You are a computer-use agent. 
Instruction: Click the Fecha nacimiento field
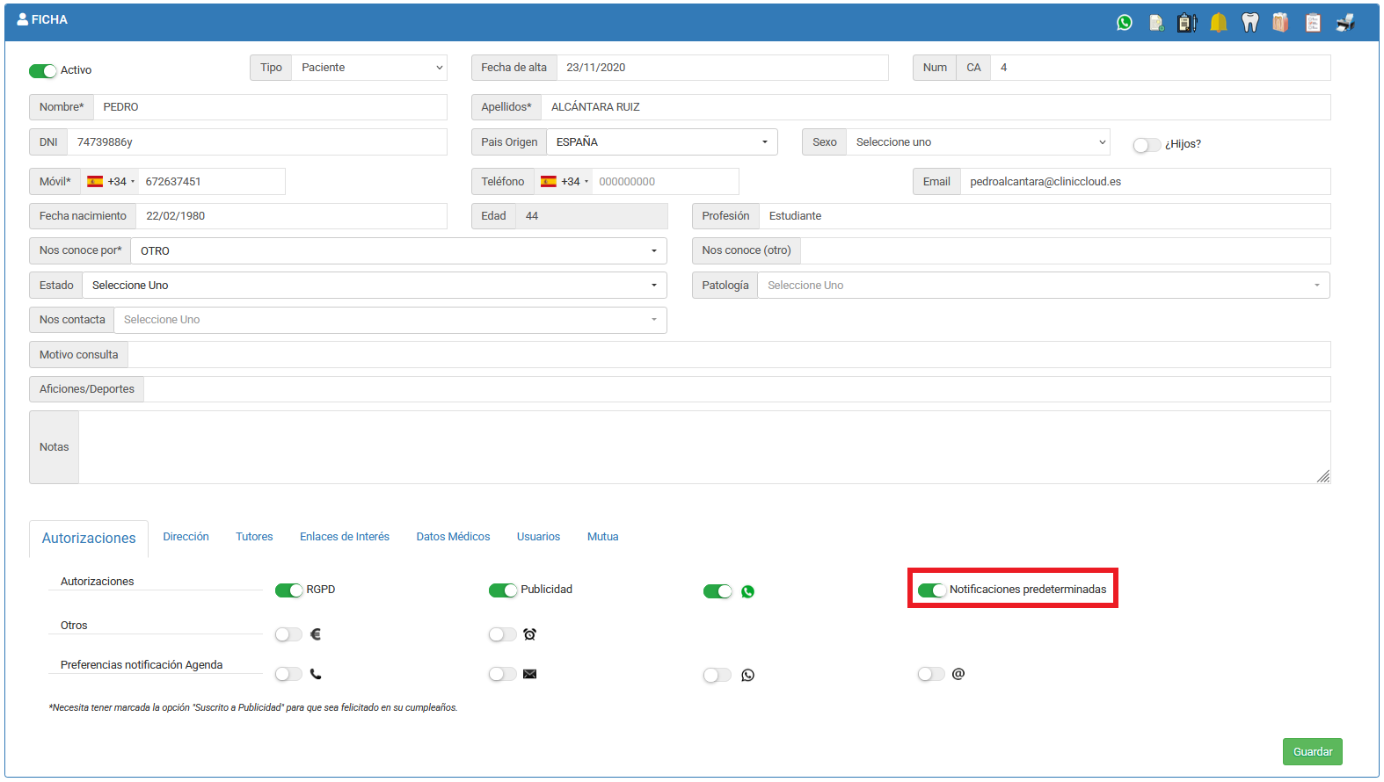291,216
